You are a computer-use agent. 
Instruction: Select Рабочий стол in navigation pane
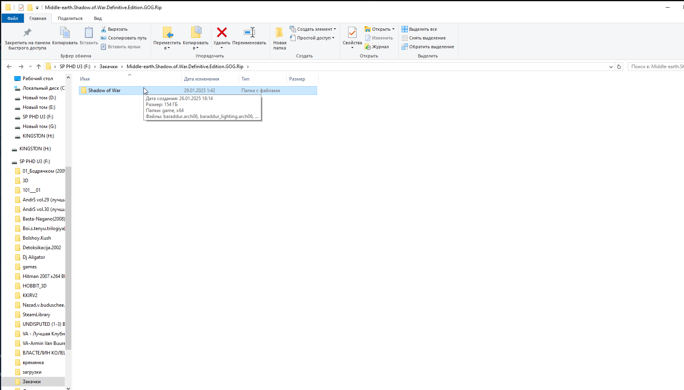coord(38,79)
